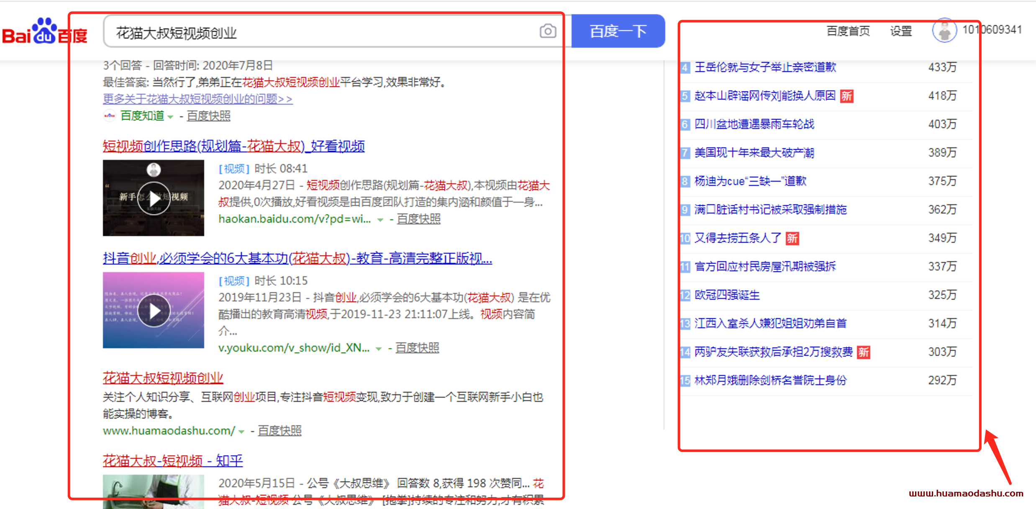Open 百度快照 for v.youku.com result
This screenshot has width=1036, height=509.
click(x=417, y=348)
